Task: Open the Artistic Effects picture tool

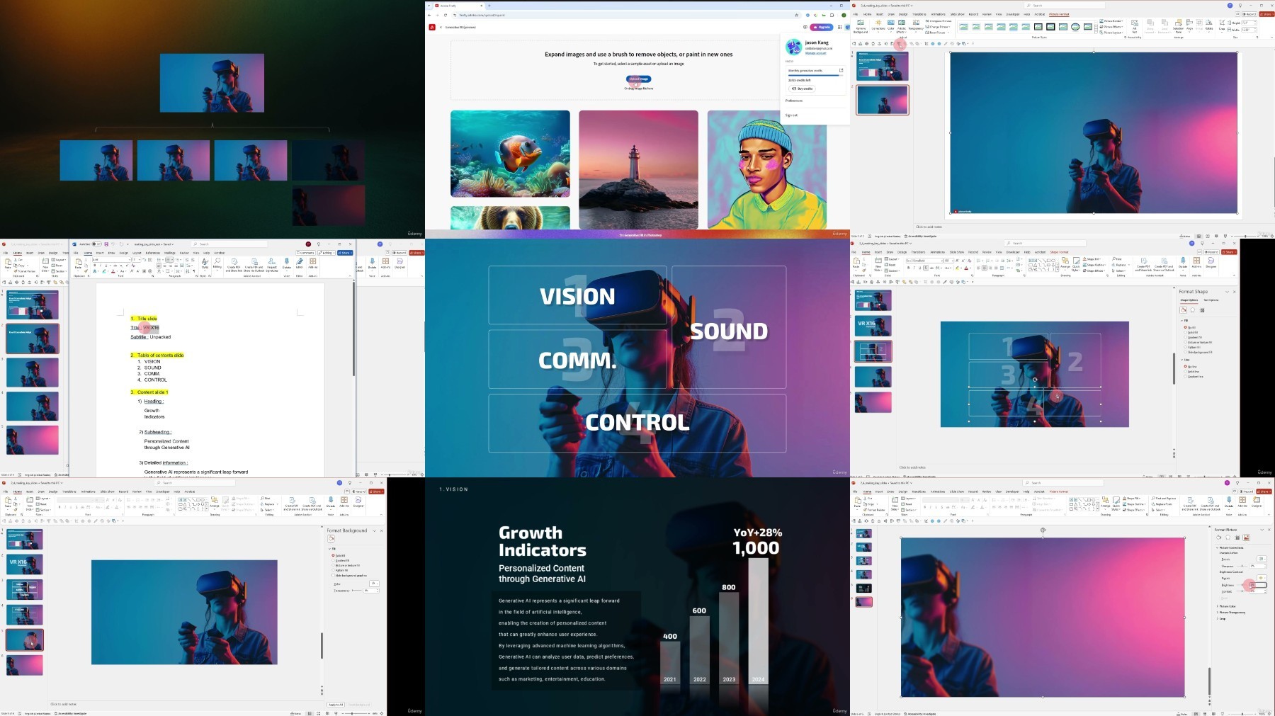Action: [x=902, y=25]
